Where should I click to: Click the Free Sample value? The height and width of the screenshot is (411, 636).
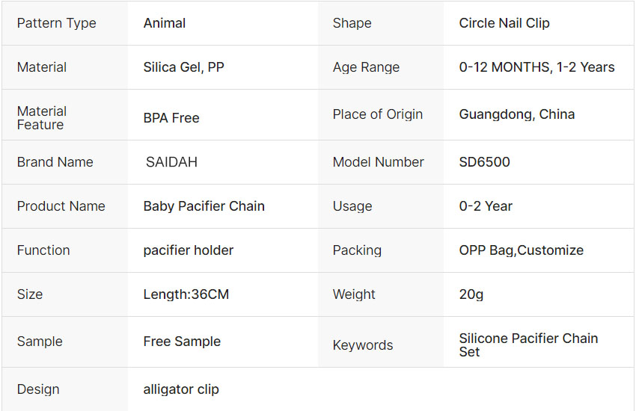pos(182,342)
